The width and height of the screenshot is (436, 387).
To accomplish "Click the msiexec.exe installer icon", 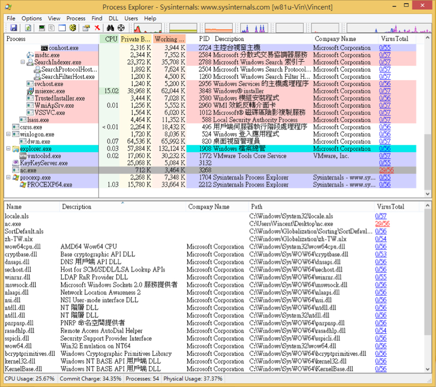I will click(x=30, y=91).
